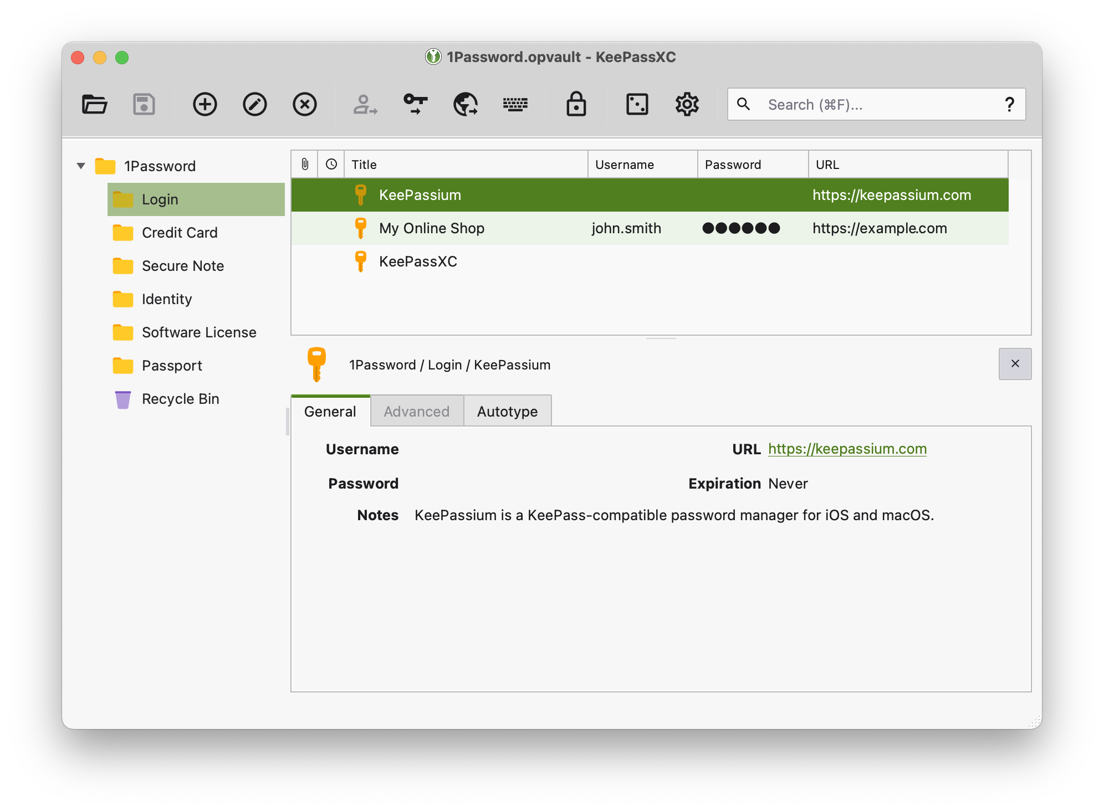Select the My Online Shop entry
This screenshot has width=1104, height=811.
tap(432, 228)
